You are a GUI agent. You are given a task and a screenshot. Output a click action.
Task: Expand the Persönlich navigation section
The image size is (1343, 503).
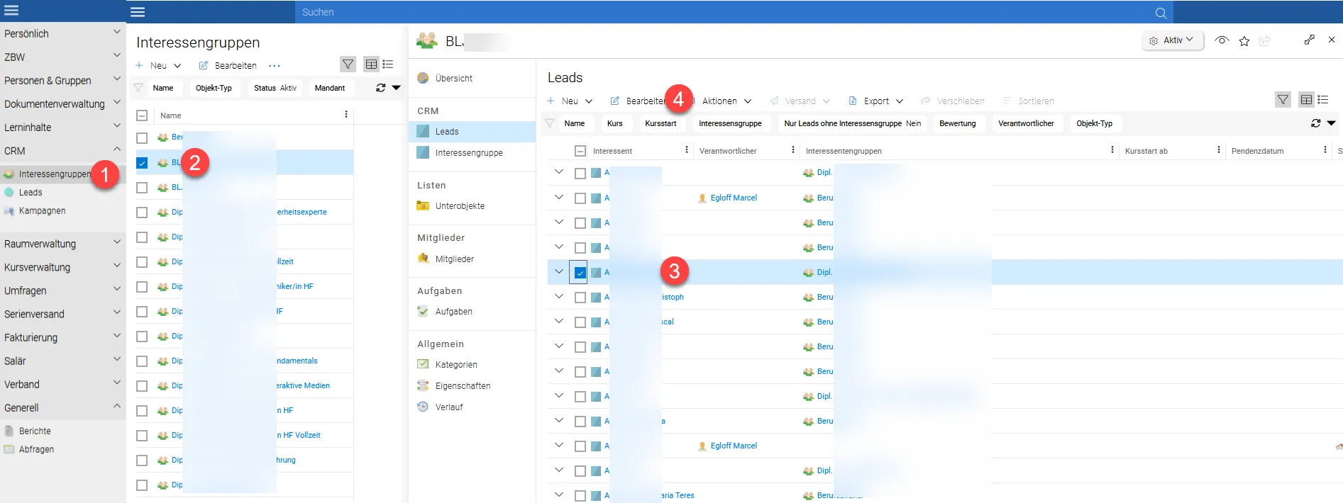tap(63, 33)
